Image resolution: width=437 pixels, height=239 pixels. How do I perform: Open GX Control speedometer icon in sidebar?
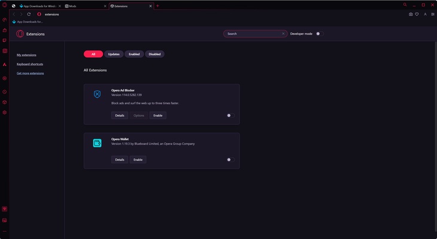point(4,20)
